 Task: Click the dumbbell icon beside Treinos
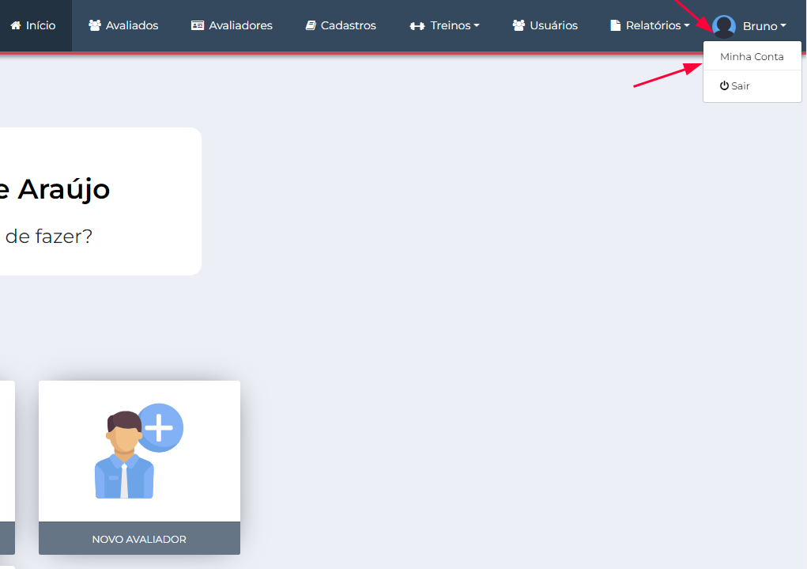pyautogui.click(x=417, y=26)
